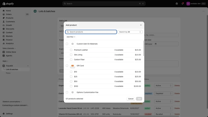Click the Finance sidebar icon
Image resolution: width=208 pixels, height=117 pixels.
pos(4,40)
